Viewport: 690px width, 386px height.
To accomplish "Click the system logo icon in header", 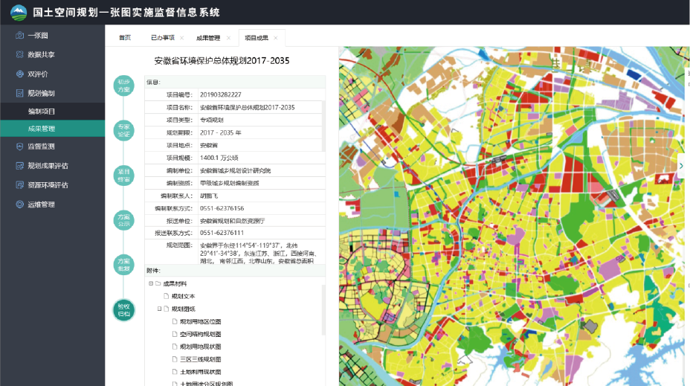I will 18,13.
